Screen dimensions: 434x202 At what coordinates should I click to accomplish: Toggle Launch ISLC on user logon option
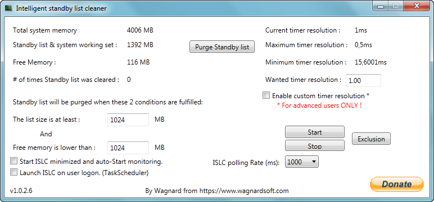point(13,172)
